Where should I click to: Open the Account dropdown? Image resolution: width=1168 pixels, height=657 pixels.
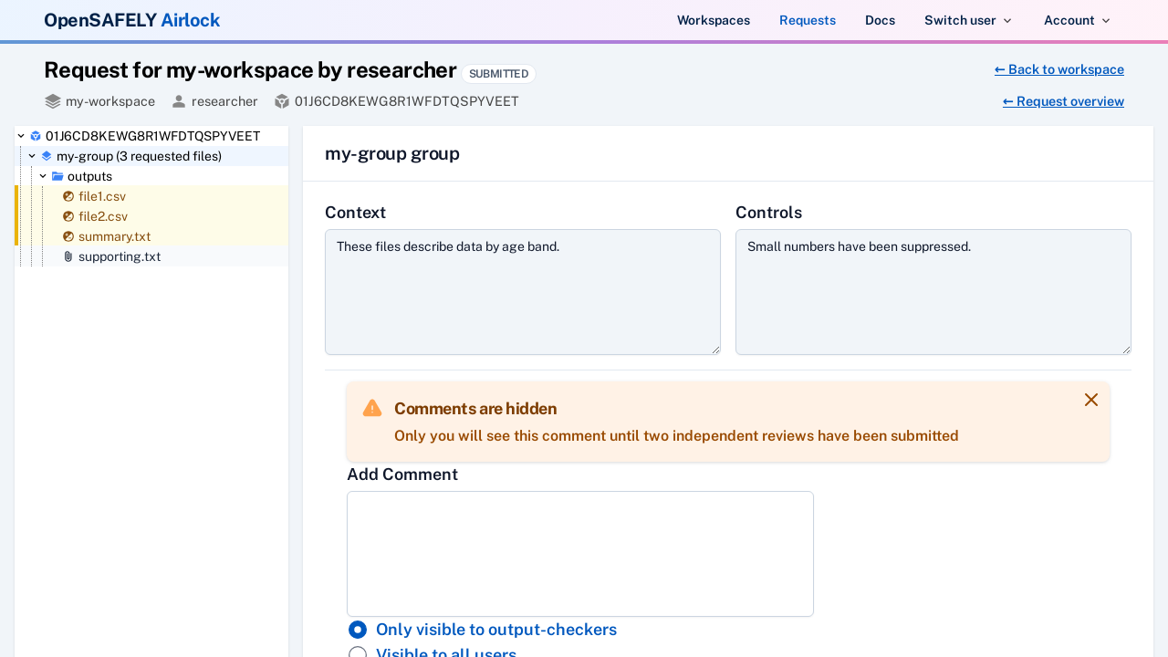1077,20
